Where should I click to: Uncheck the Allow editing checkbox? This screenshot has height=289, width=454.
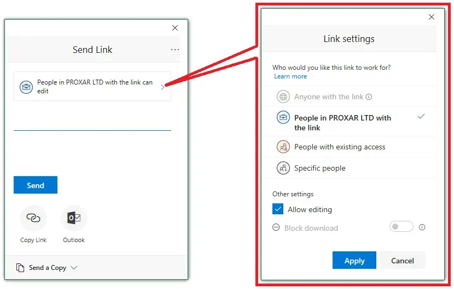(x=278, y=209)
